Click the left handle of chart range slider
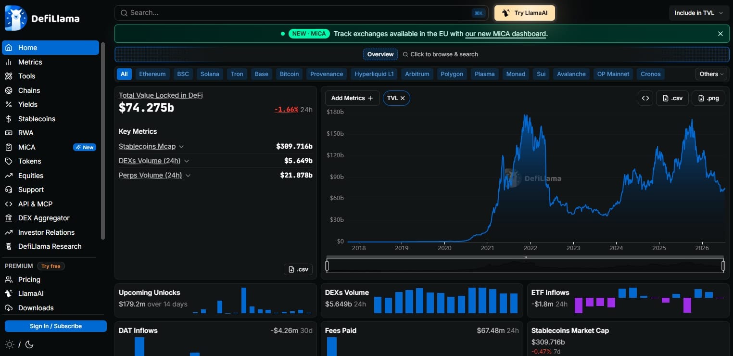 coord(327,266)
